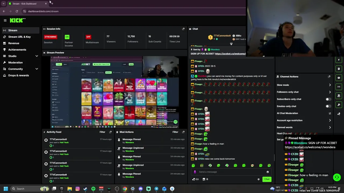Open the acebet.co link in pinned message
This screenshot has width=344, height=193.
(230, 54)
